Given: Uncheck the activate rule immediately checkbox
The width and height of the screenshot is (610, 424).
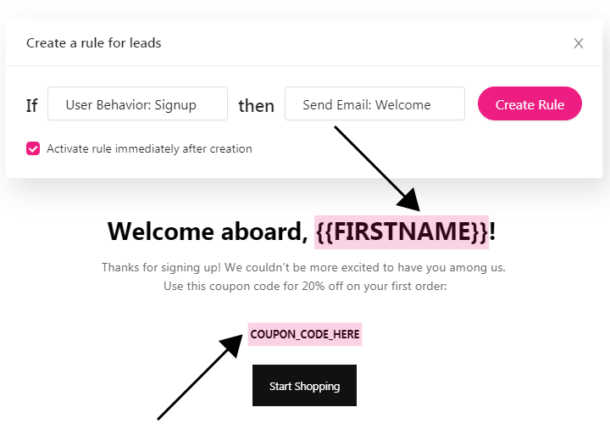Looking at the screenshot, I should tap(33, 148).
